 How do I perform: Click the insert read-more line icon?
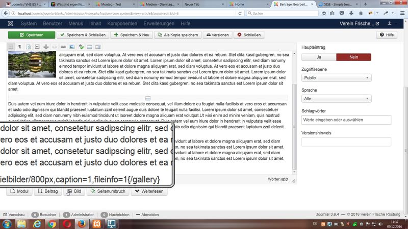pyautogui.click(x=90, y=47)
